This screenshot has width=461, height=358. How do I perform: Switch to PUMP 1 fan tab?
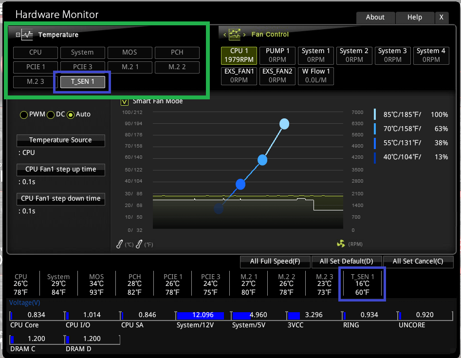[277, 56]
